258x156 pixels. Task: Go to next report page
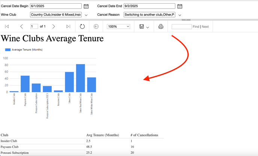pyautogui.click(x=54, y=27)
